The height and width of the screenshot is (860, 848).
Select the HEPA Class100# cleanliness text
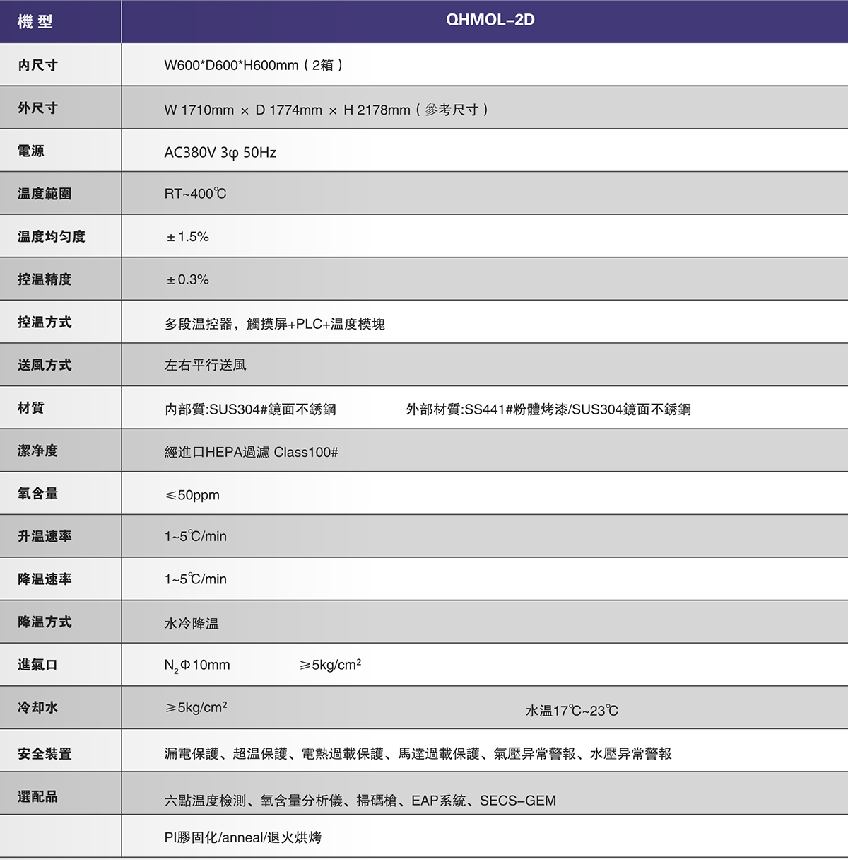pyautogui.click(x=251, y=452)
